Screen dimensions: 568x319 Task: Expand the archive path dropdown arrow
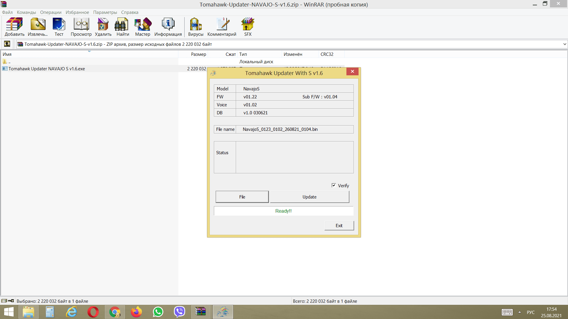564,44
